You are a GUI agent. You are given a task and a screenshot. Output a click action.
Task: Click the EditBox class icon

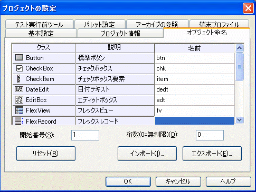click(x=19, y=100)
